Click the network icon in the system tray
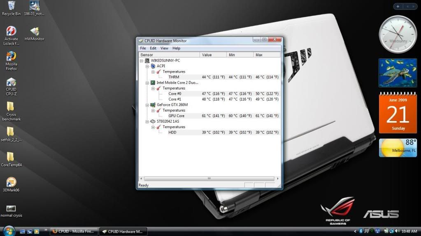421x236 pixels. pos(391,231)
